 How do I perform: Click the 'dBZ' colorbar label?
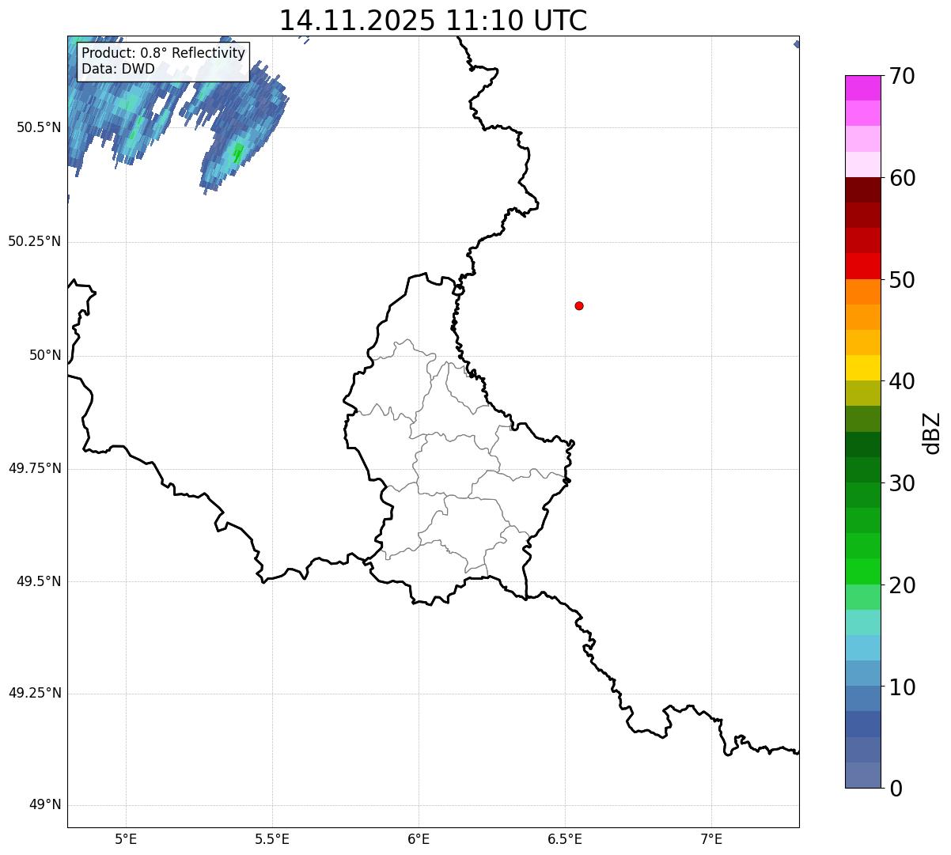pos(932,433)
